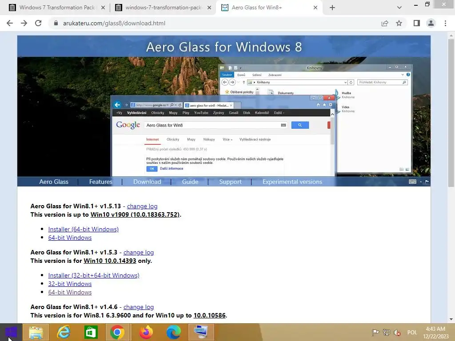Open the browser side panel

click(x=417, y=23)
